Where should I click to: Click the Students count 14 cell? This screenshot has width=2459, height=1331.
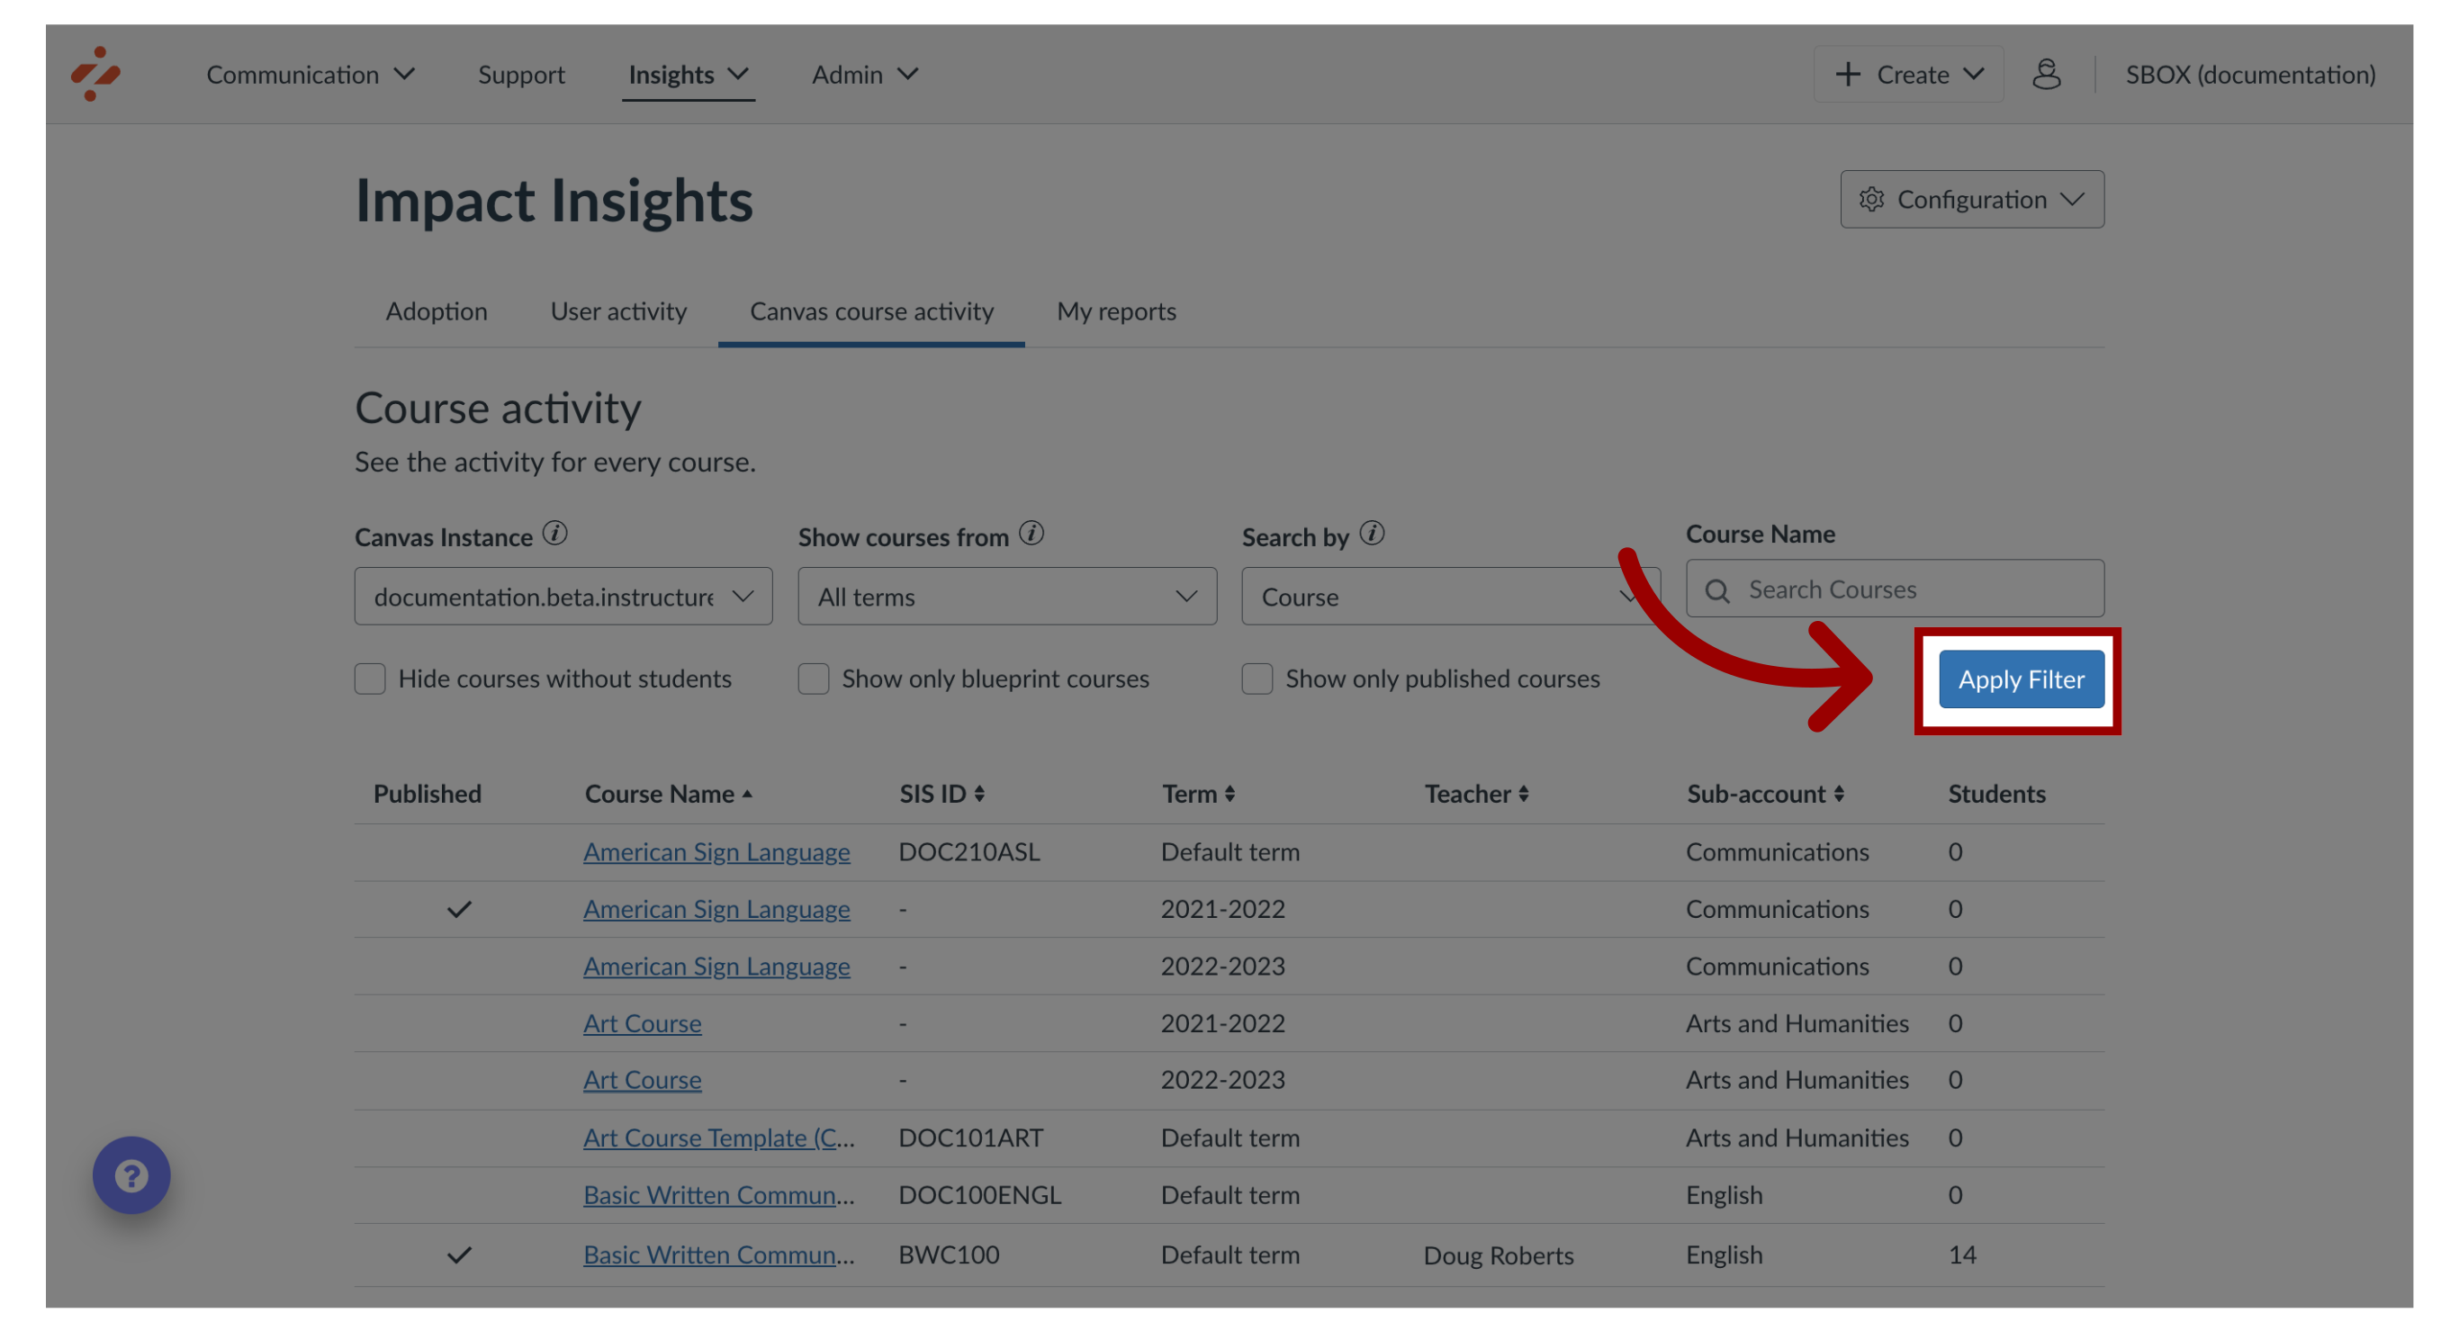coord(1963,1255)
